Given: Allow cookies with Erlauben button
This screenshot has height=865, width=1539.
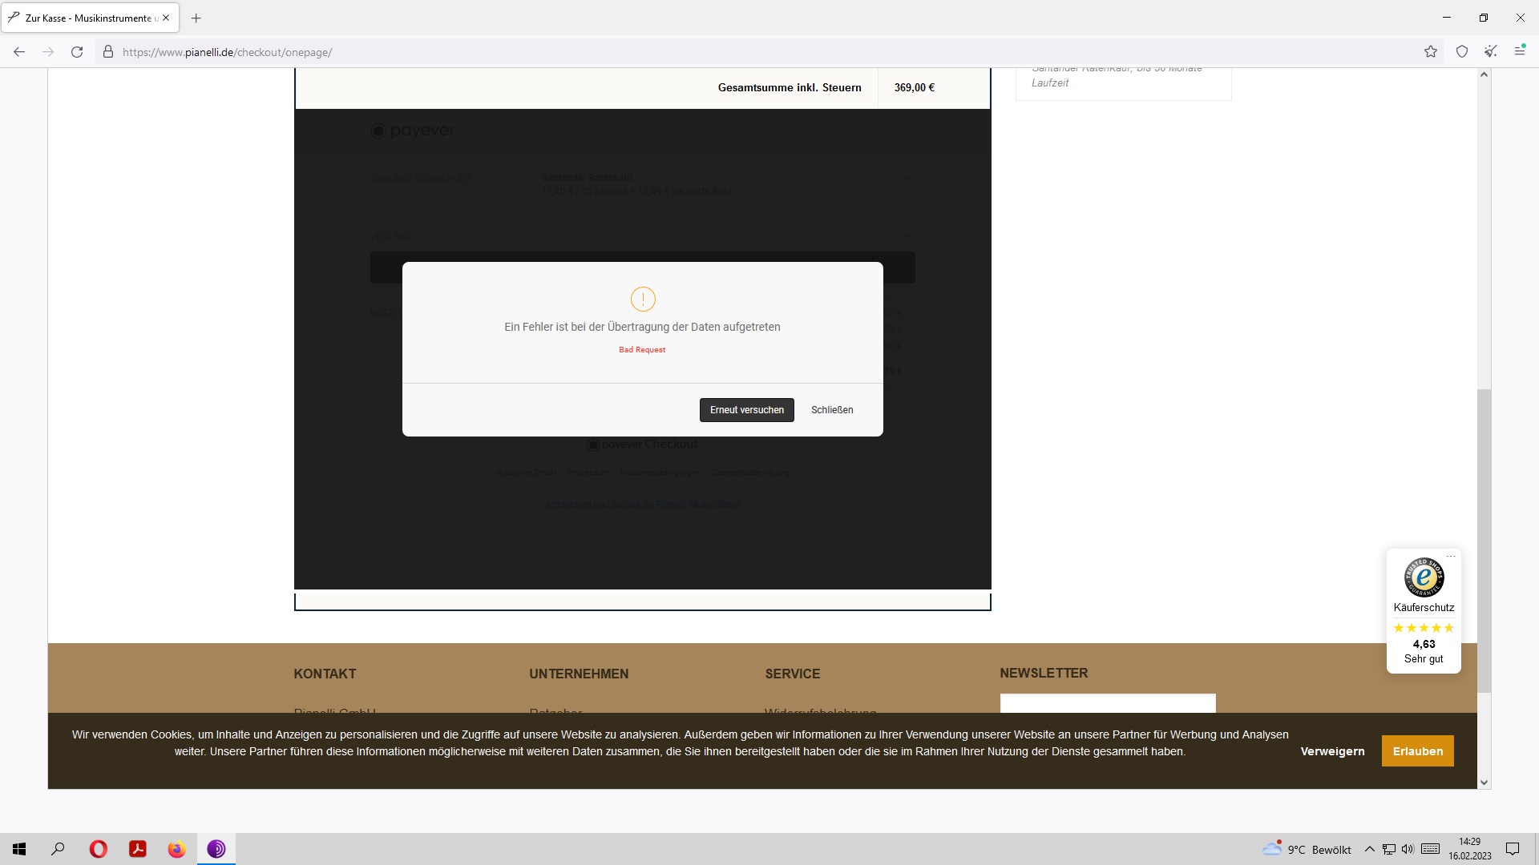Looking at the screenshot, I should coord(1417,751).
